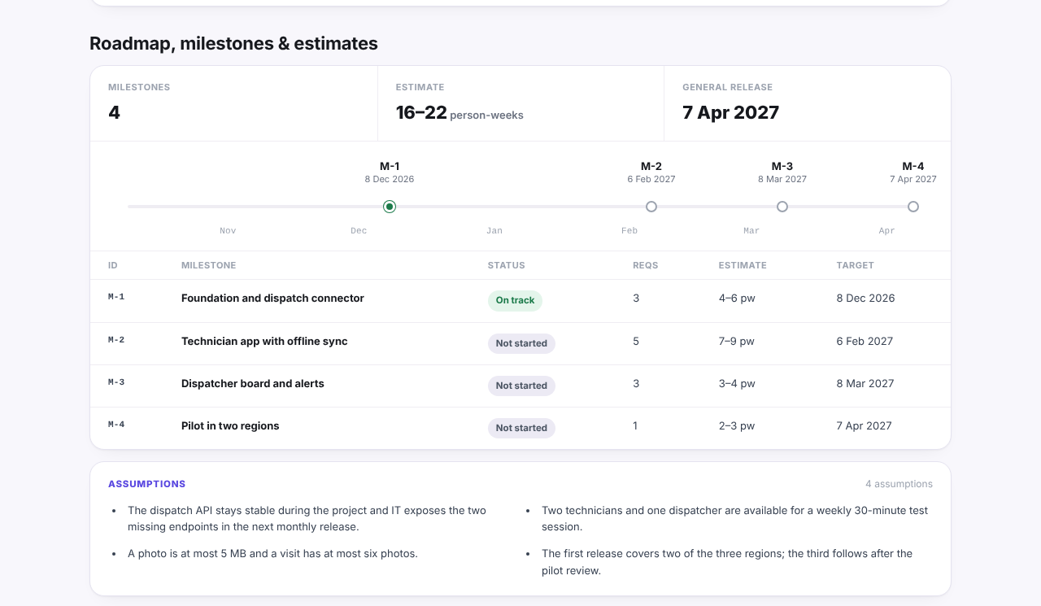1041x606 pixels.
Task: Click the Reqs column header
Action: coord(646,265)
